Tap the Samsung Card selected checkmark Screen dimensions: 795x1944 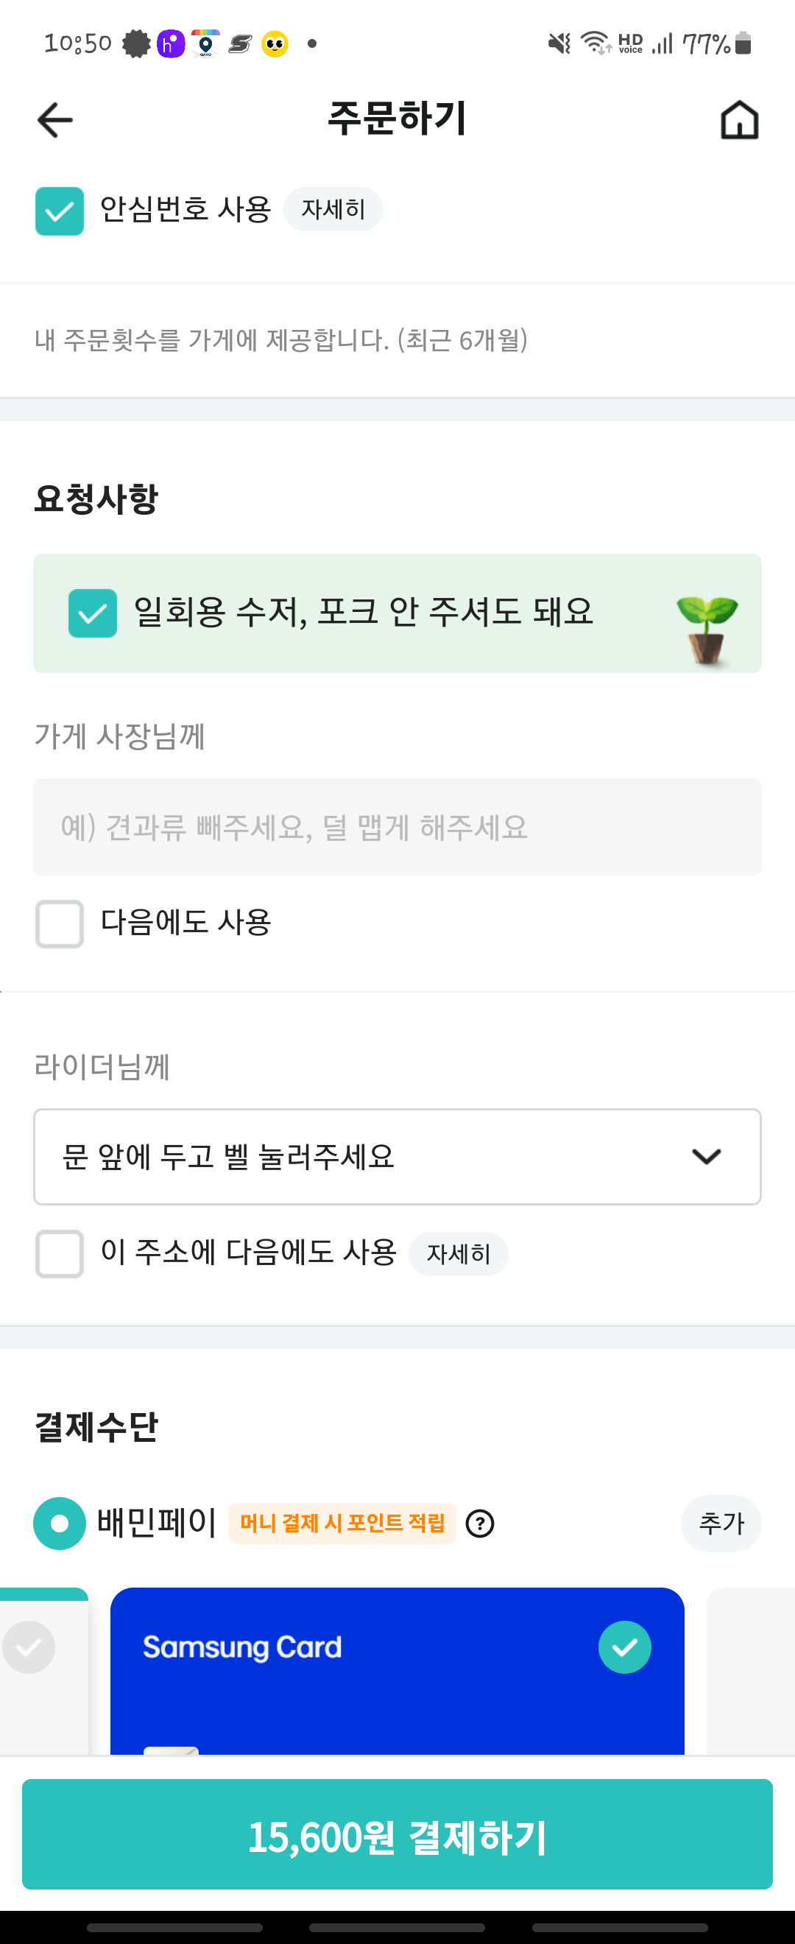click(624, 1647)
